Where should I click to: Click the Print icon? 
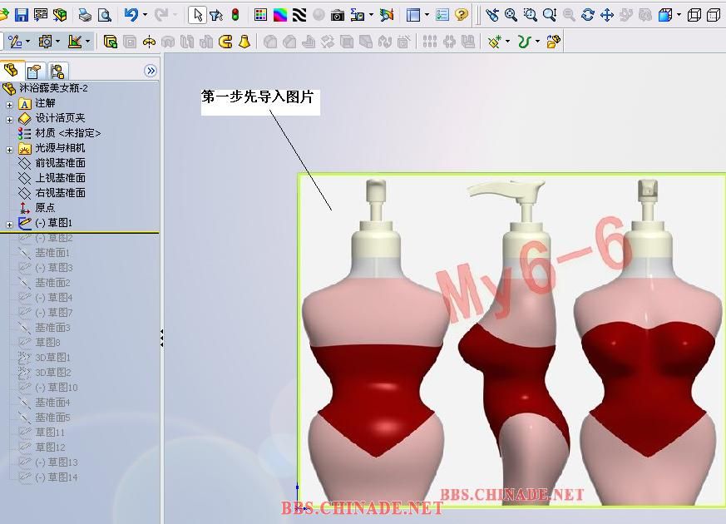tap(85, 15)
